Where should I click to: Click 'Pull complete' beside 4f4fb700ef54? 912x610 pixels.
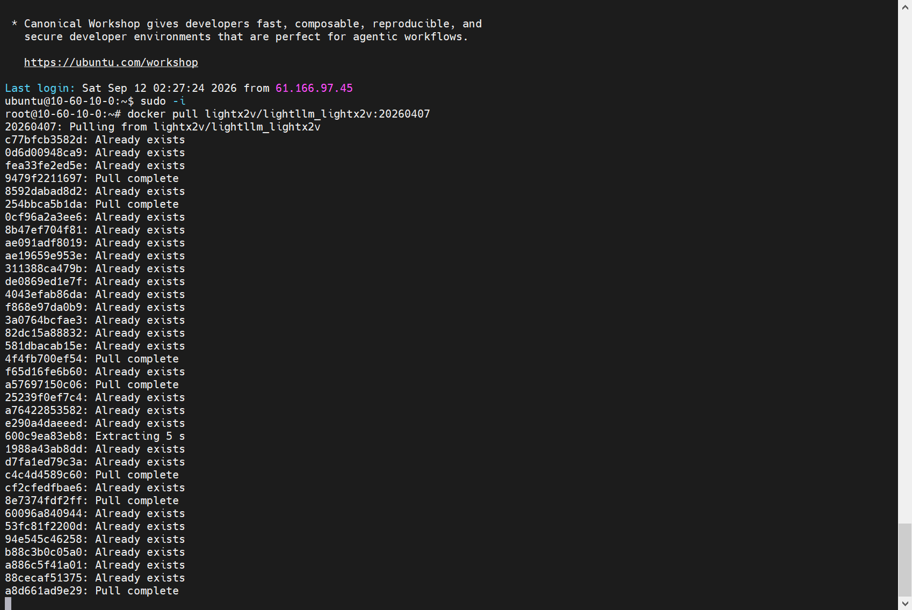(x=137, y=359)
